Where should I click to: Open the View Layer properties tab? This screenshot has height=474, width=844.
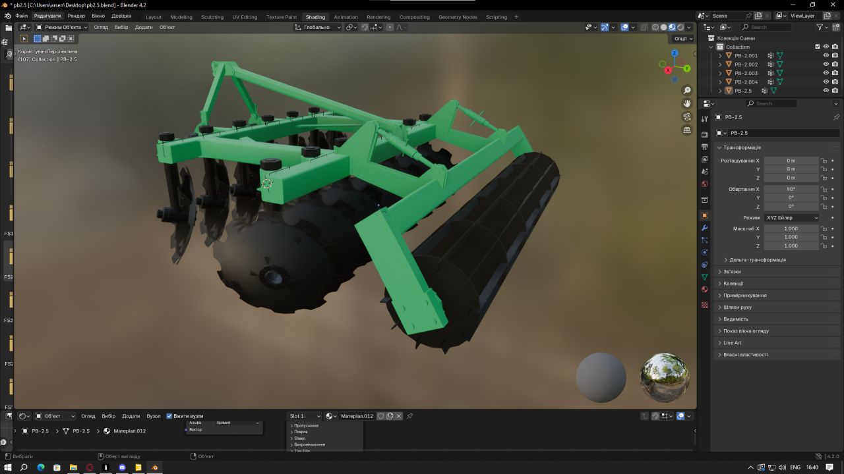click(x=704, y=159)
